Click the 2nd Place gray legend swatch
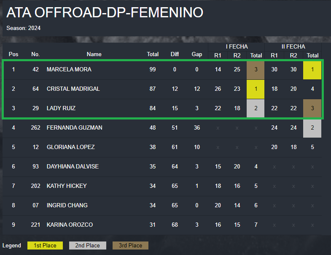 88,245
